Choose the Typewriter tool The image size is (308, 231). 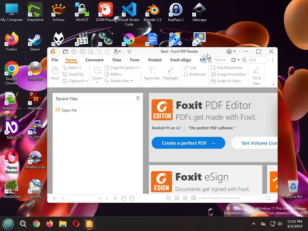152,73
